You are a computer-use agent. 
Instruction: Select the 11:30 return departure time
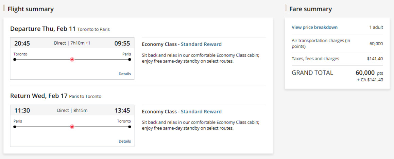click(x=22, y=110)
